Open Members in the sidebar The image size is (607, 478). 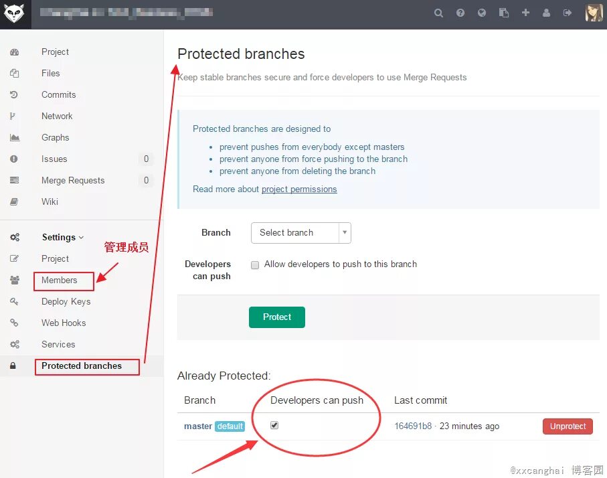[x=59, y=280]
